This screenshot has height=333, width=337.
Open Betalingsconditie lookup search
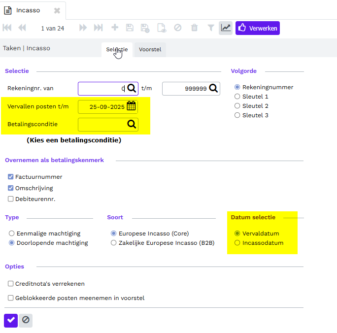(x=132, y=125)
